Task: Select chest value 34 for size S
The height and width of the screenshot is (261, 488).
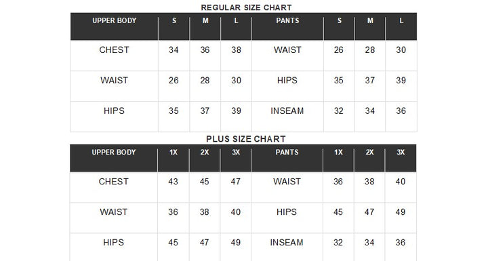Action: click(174, 50)
